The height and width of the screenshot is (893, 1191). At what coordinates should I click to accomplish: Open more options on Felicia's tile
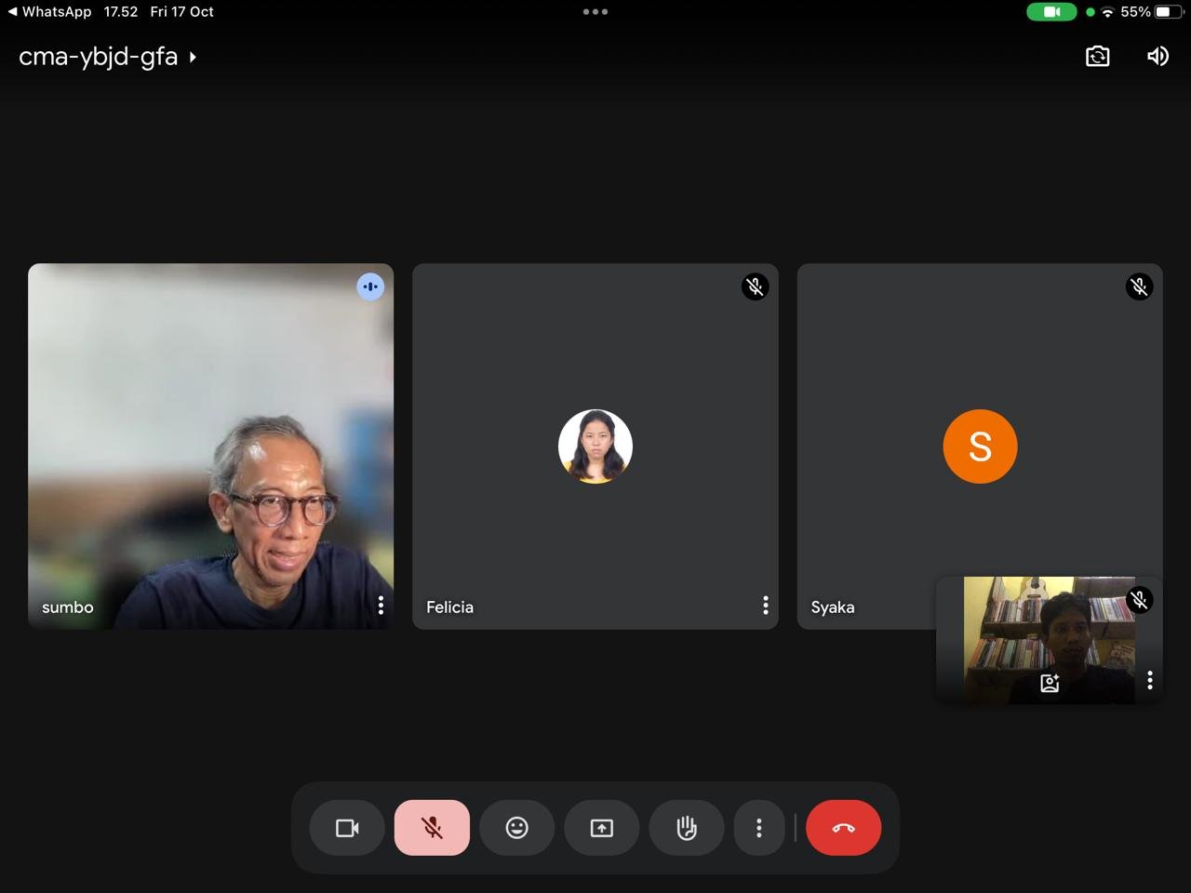point(765,606)
